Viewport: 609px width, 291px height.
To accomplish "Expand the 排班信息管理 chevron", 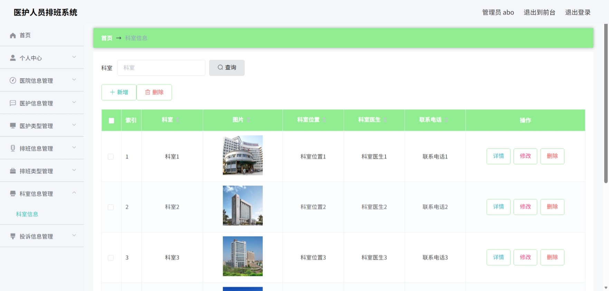I will click(x=74, y=148).
